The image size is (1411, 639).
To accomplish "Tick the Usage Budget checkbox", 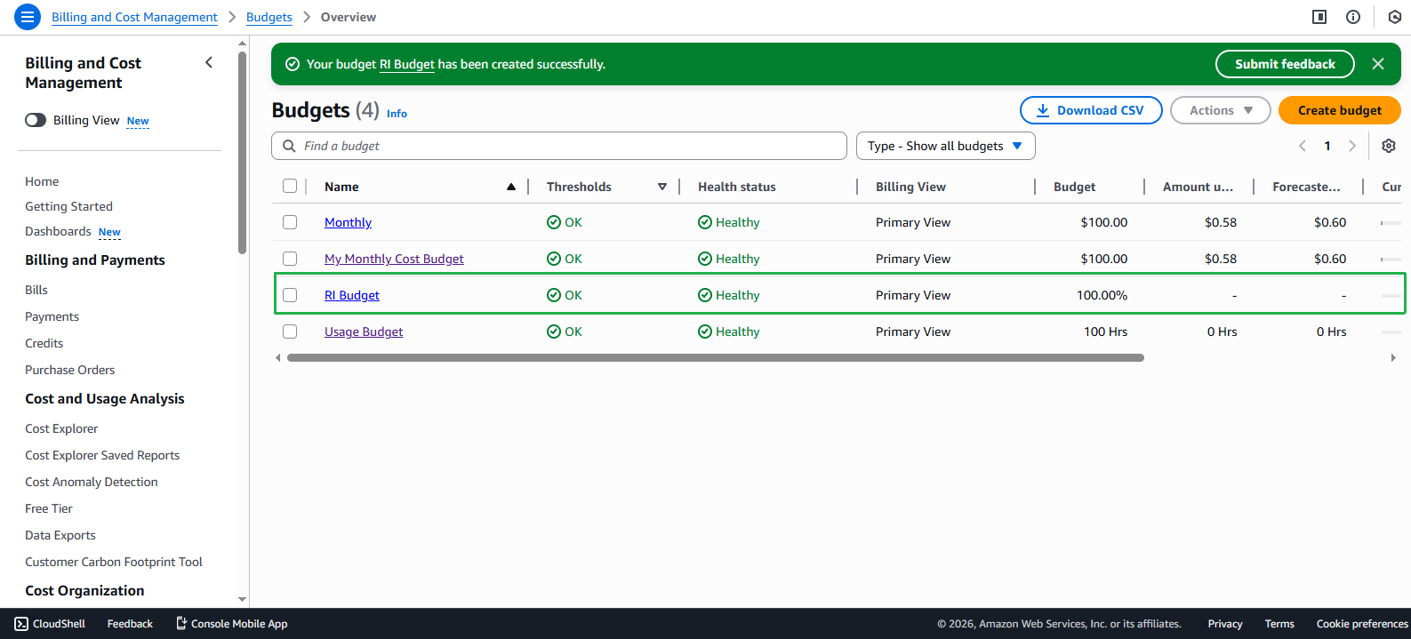I will (x=290, y=331).
